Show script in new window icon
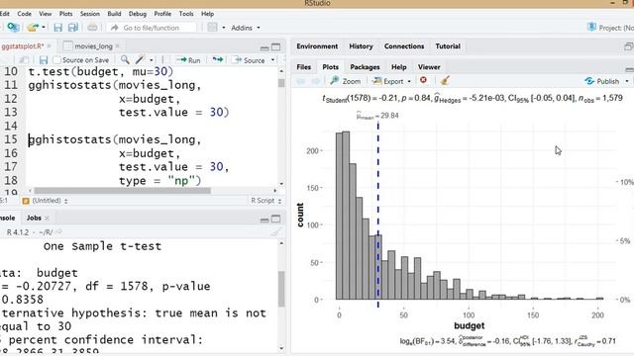The height and width of the screenshot is (356, 634). (24, 60)
